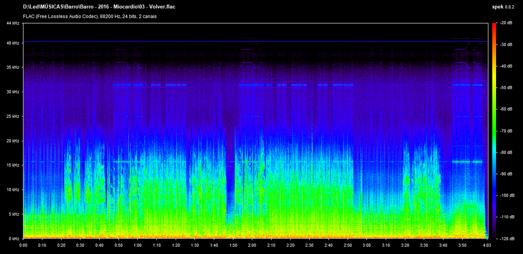Click the -90 dB scale label

point(506,174)
